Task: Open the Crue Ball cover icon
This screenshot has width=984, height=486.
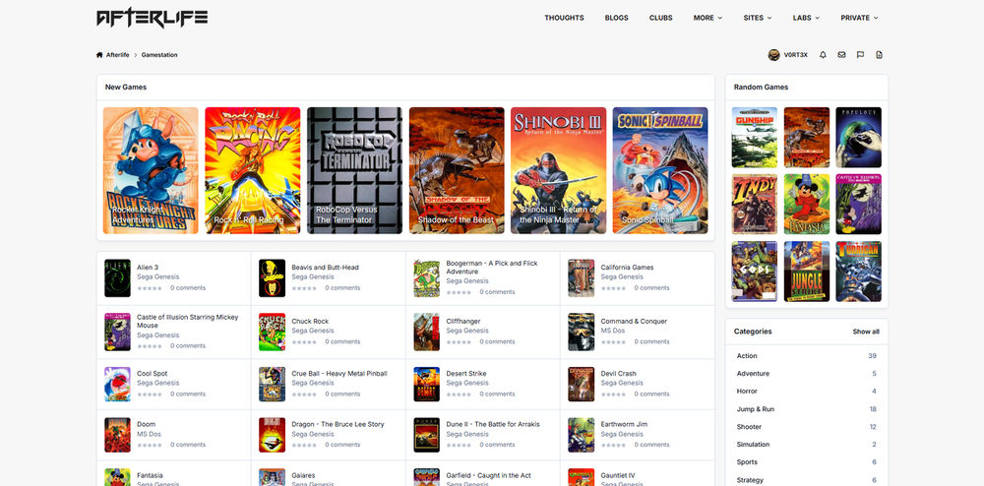Action: 272,384
